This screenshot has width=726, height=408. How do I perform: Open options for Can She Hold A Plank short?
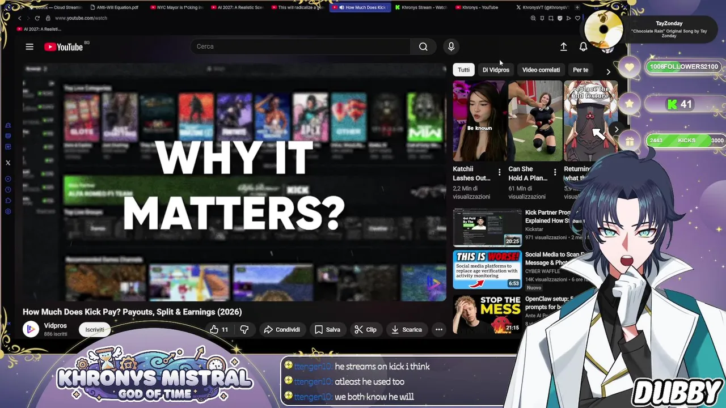(x=555, y=172)
